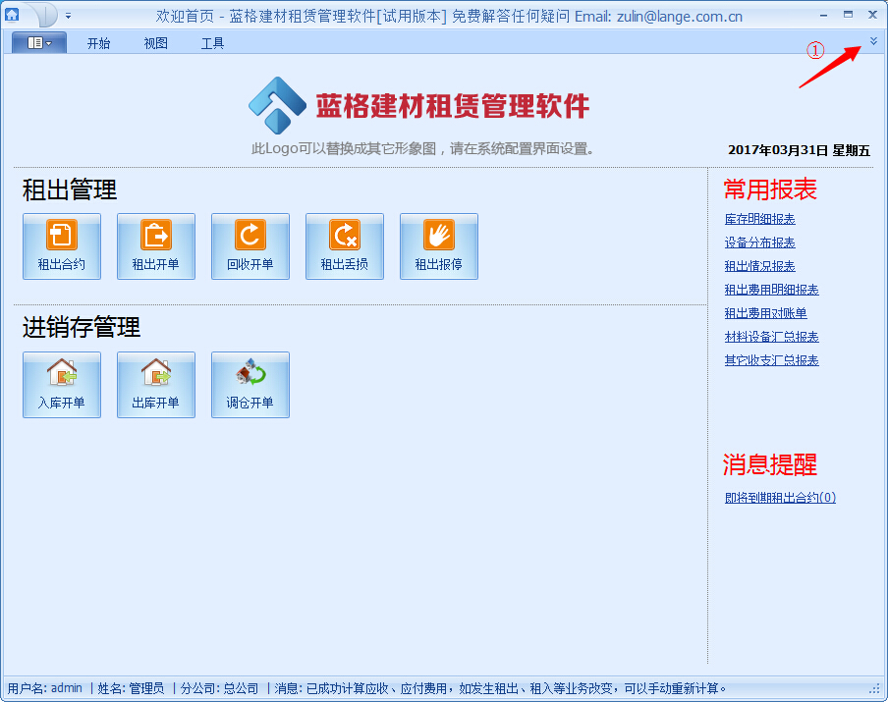Open the 租出丢损 loss and damage module
The width and height of the screenshot is (888, 702).
[x=345, y=246]
